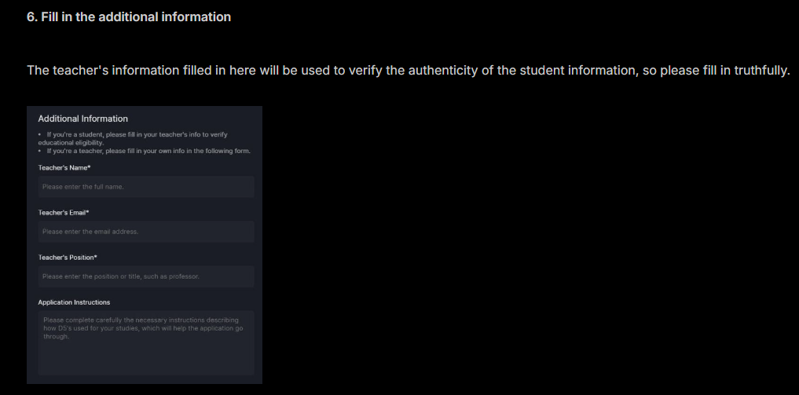Click the sentence about verifying student information authenticity
799x395 pixels.
[x=409, y=70]
